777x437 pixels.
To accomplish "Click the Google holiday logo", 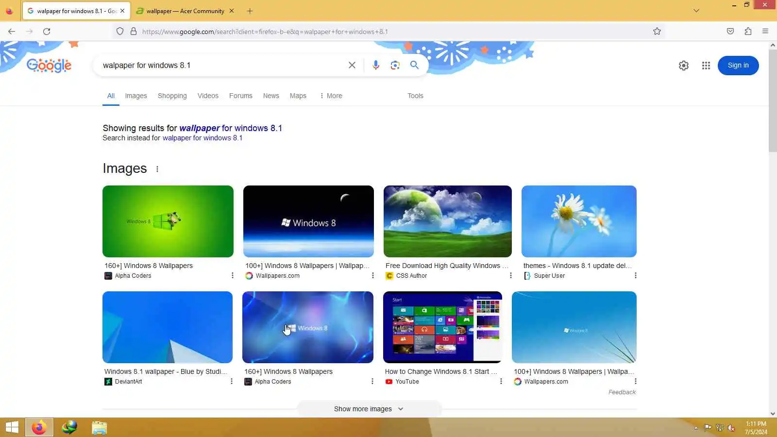I will (x=49, y=66).
